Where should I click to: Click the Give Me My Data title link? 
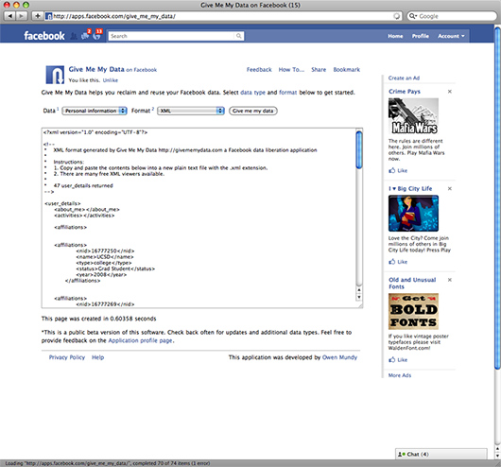[96, 69]
